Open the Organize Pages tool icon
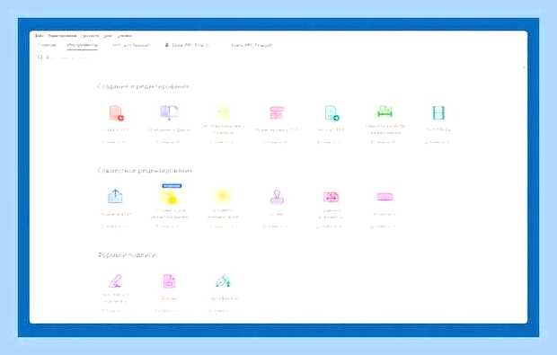 [224, 113]
